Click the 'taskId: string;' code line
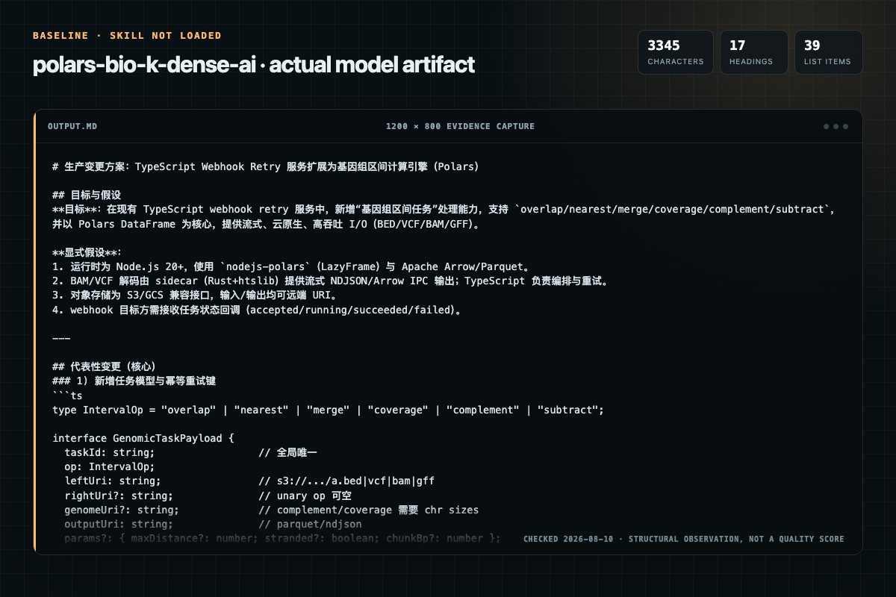This screenshot has width=896, height=597. click(191, 452)
